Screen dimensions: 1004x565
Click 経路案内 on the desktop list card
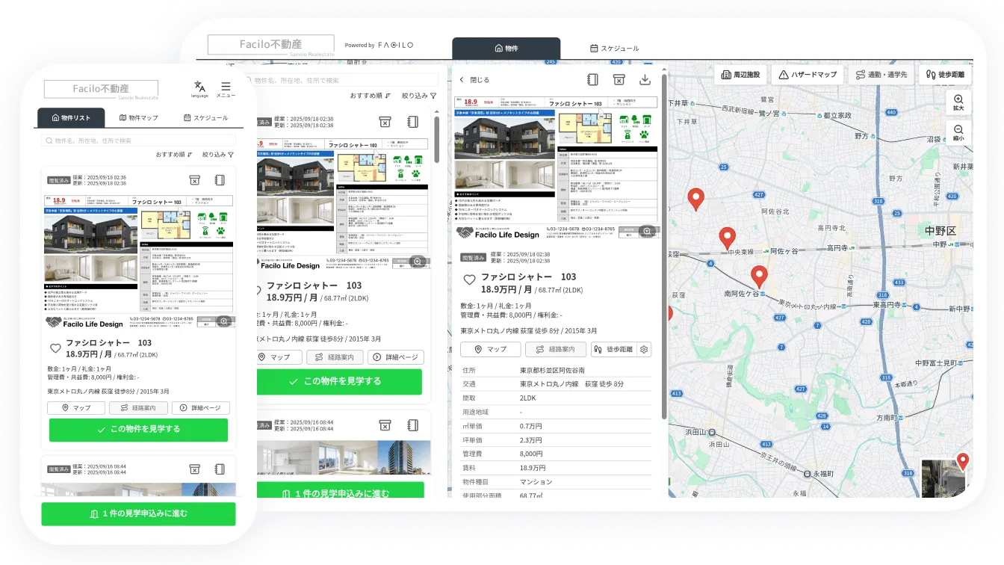click(335, 357)
